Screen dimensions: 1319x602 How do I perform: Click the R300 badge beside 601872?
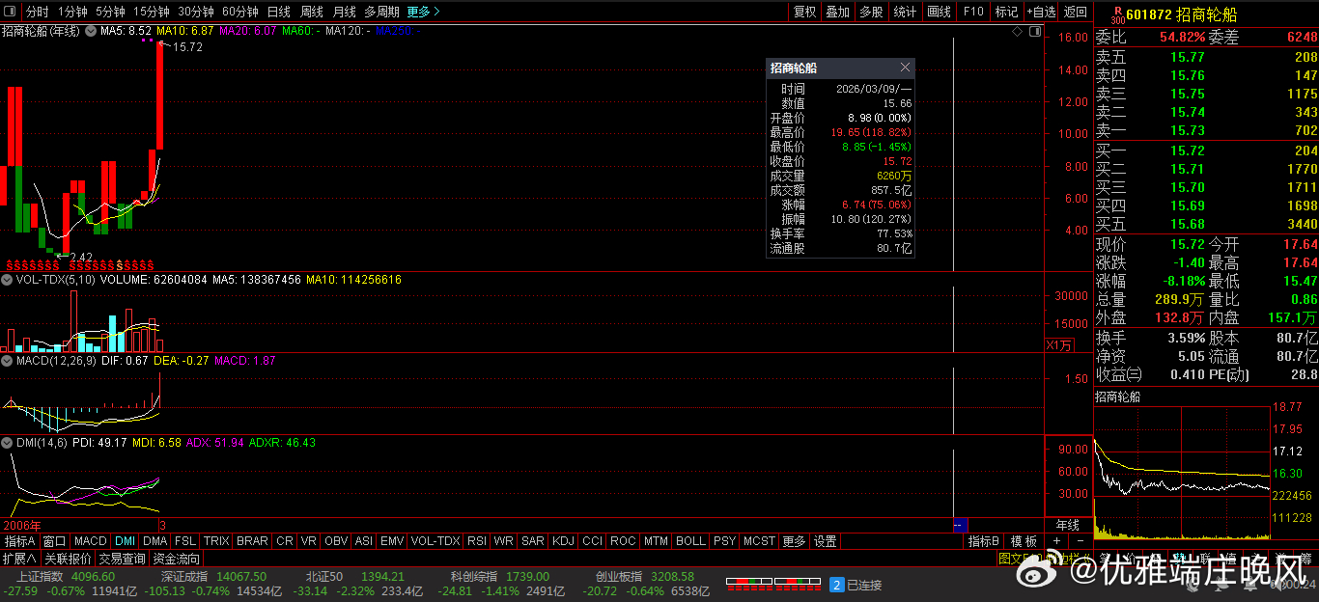tap(1117, 14)
